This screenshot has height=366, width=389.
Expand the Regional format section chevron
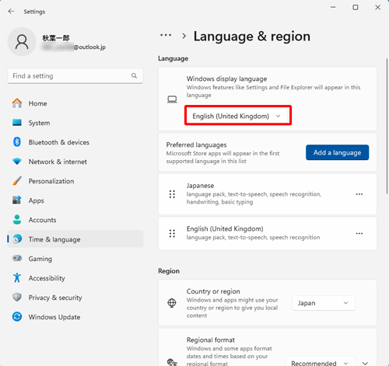[x=365, y=363]
